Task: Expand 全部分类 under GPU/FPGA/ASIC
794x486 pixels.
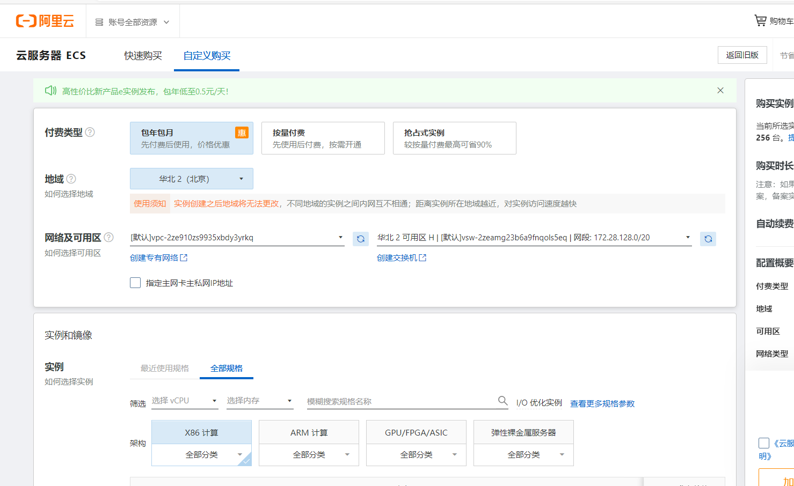Action: coord(416,455)
